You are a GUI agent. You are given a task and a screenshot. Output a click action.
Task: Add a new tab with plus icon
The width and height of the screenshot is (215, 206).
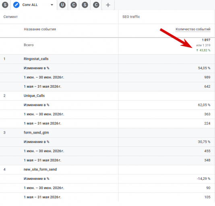[108, 5]
